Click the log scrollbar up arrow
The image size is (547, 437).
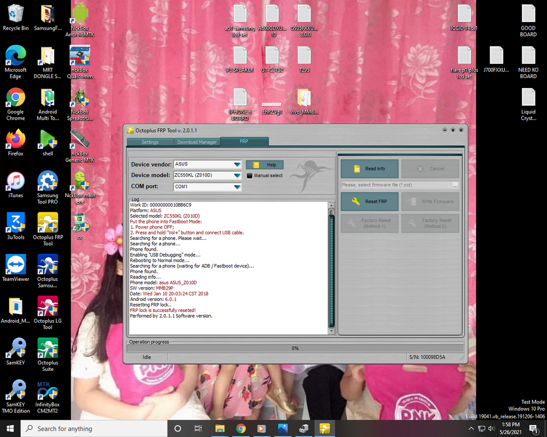tap(331, 205)
